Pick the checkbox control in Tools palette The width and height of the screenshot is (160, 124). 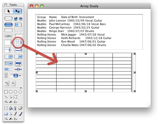[x=16, y=19]
